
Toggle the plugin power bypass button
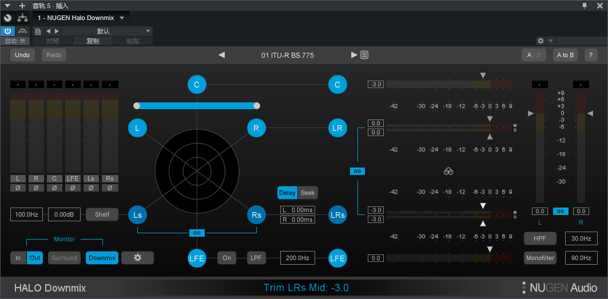coord(7,31)
